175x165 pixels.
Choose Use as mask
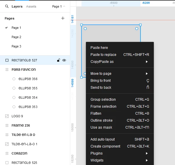(x=120, y=127)
